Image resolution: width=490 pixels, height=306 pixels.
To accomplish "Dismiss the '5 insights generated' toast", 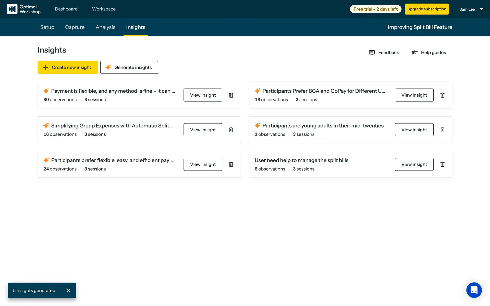I will [68, 290].
